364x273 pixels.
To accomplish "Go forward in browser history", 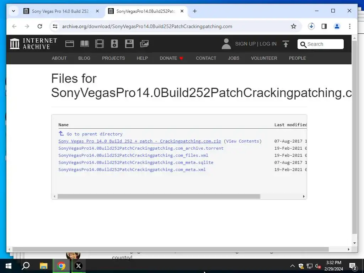I will pyautogui.click(x=27, y=26).
